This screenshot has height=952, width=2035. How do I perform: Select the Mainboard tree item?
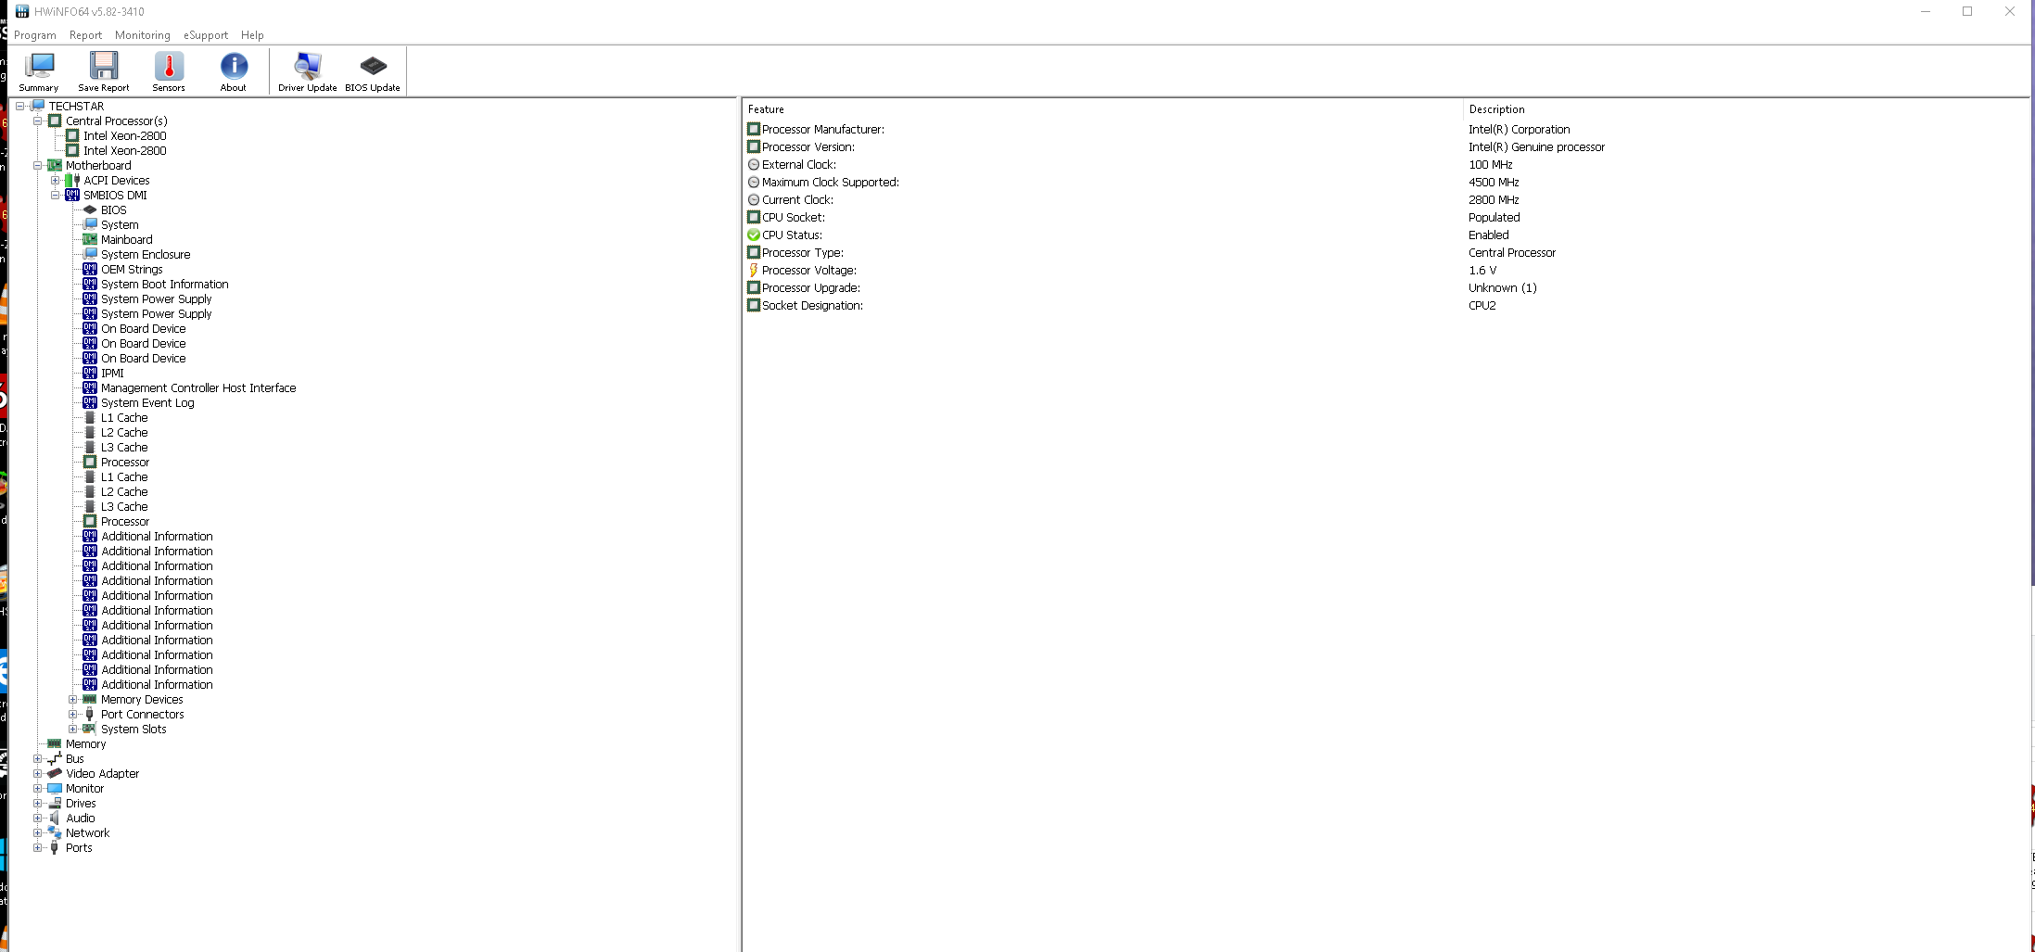(127, 239)
